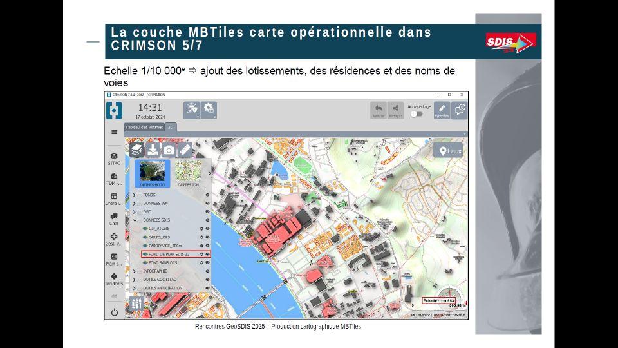Open settings gear for CARROYAGE_400m layer
The height and width of the screenshot is (348, 618).
tap(201, 246)
